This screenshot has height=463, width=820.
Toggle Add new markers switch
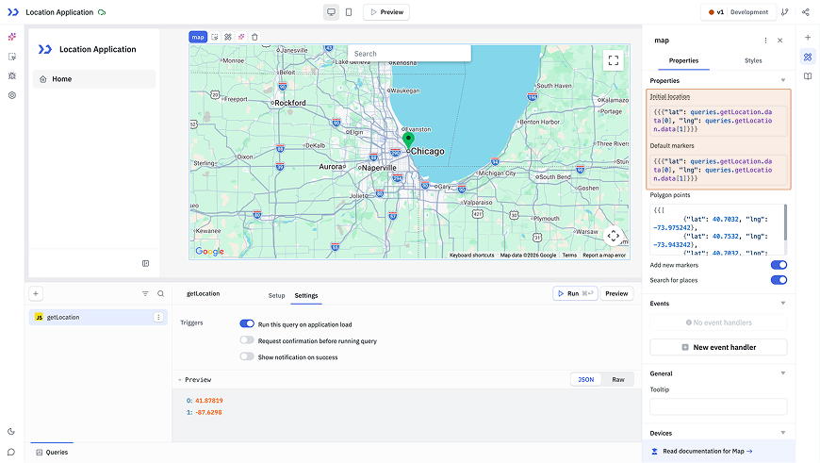779,265
